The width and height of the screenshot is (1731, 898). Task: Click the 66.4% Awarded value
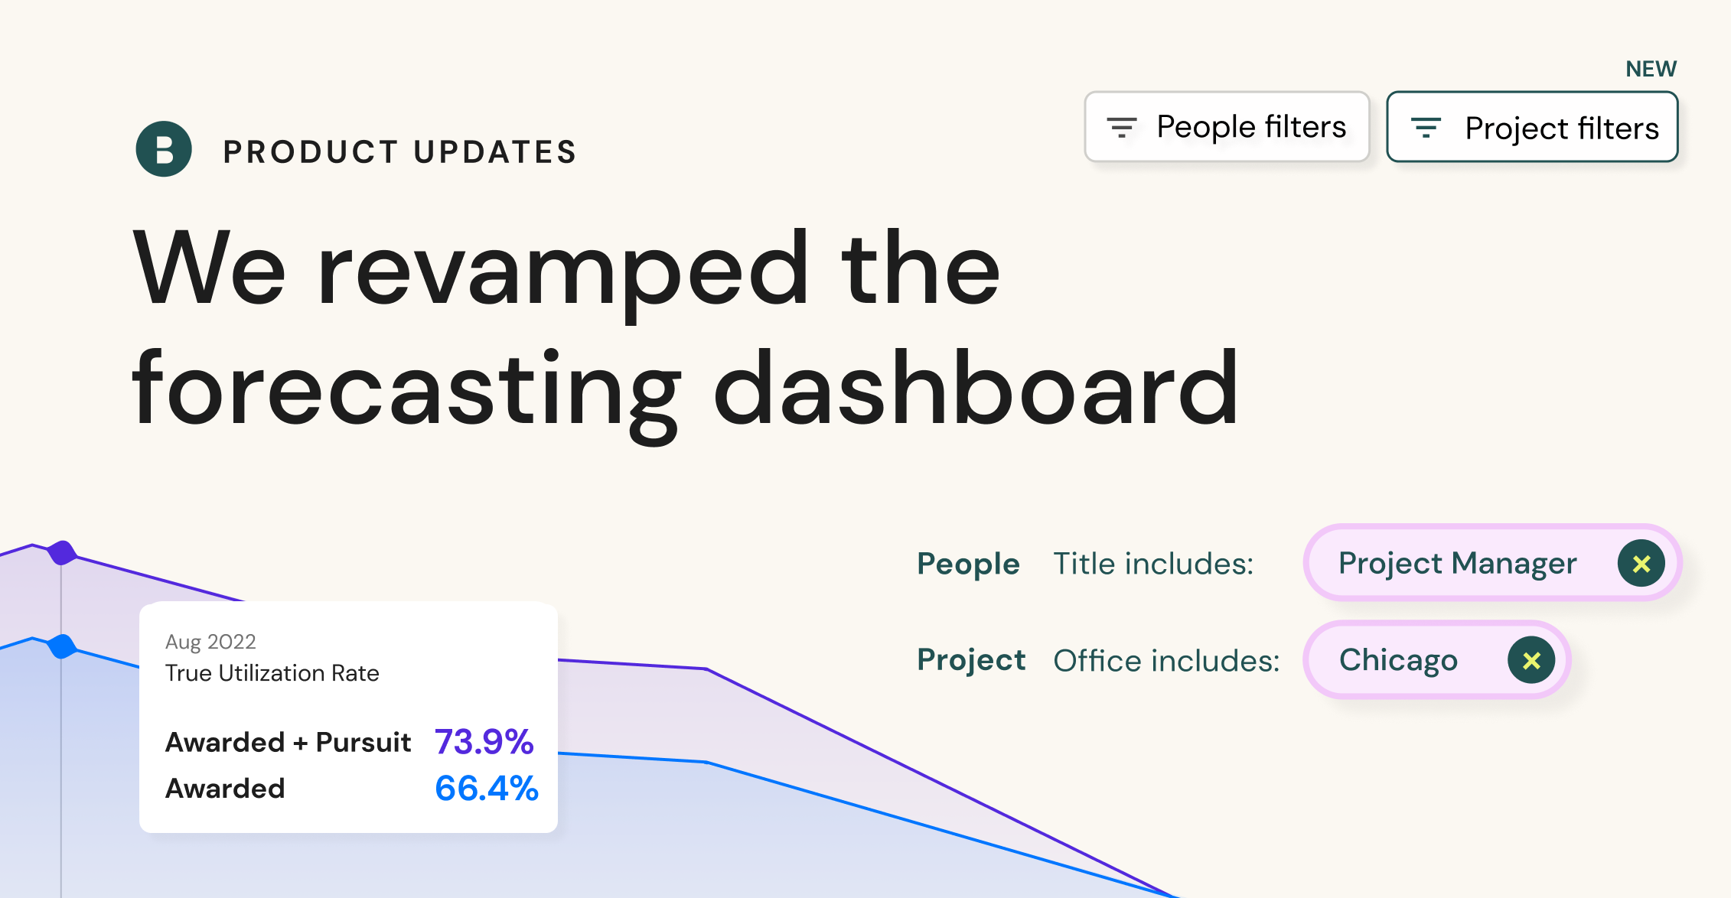(487, 789)
